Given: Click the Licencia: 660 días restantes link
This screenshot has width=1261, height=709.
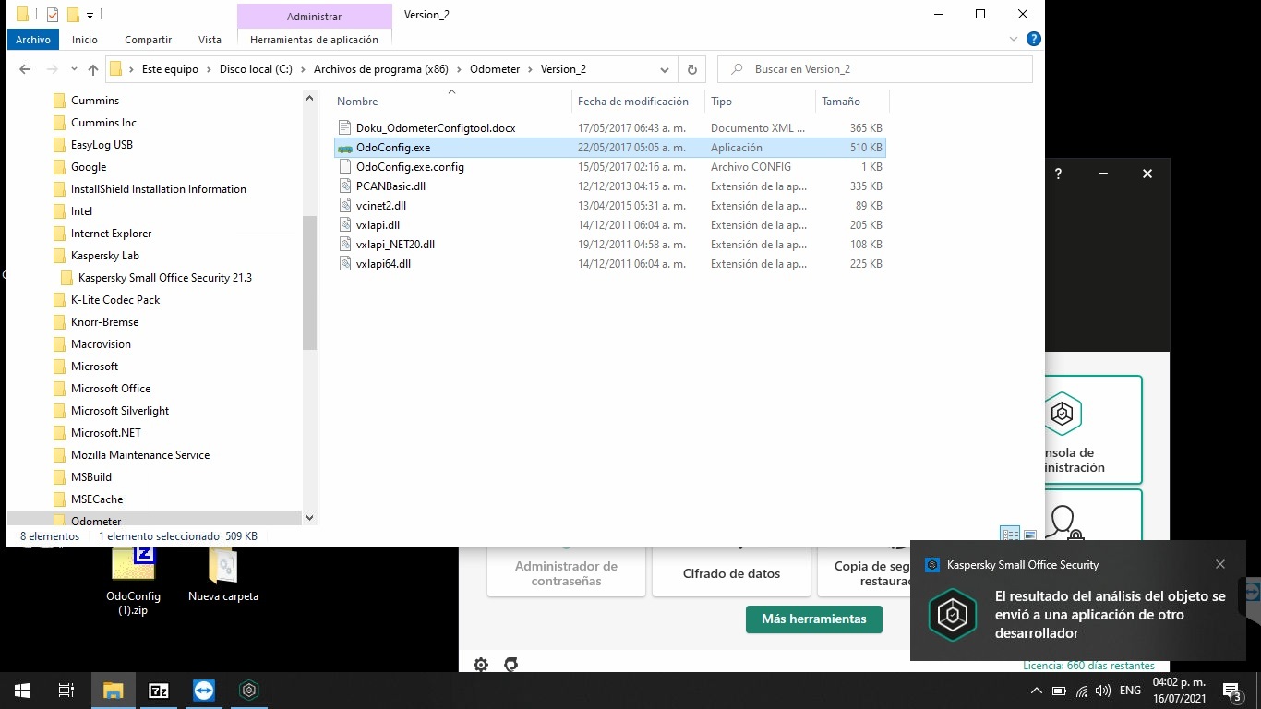Looking at the screenshot, I should coord(1088,666).
